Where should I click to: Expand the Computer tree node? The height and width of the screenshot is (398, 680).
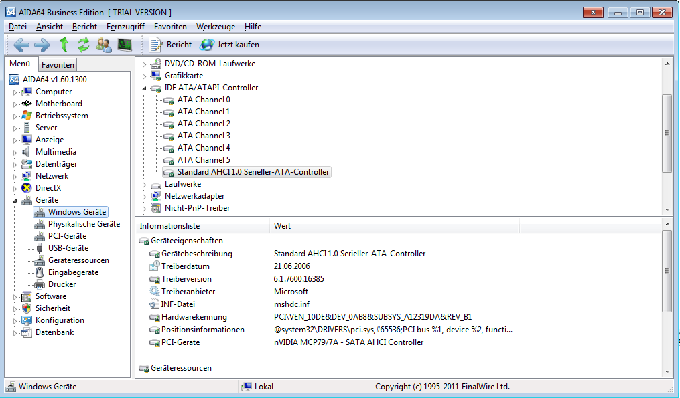click(x=15, y=92)
